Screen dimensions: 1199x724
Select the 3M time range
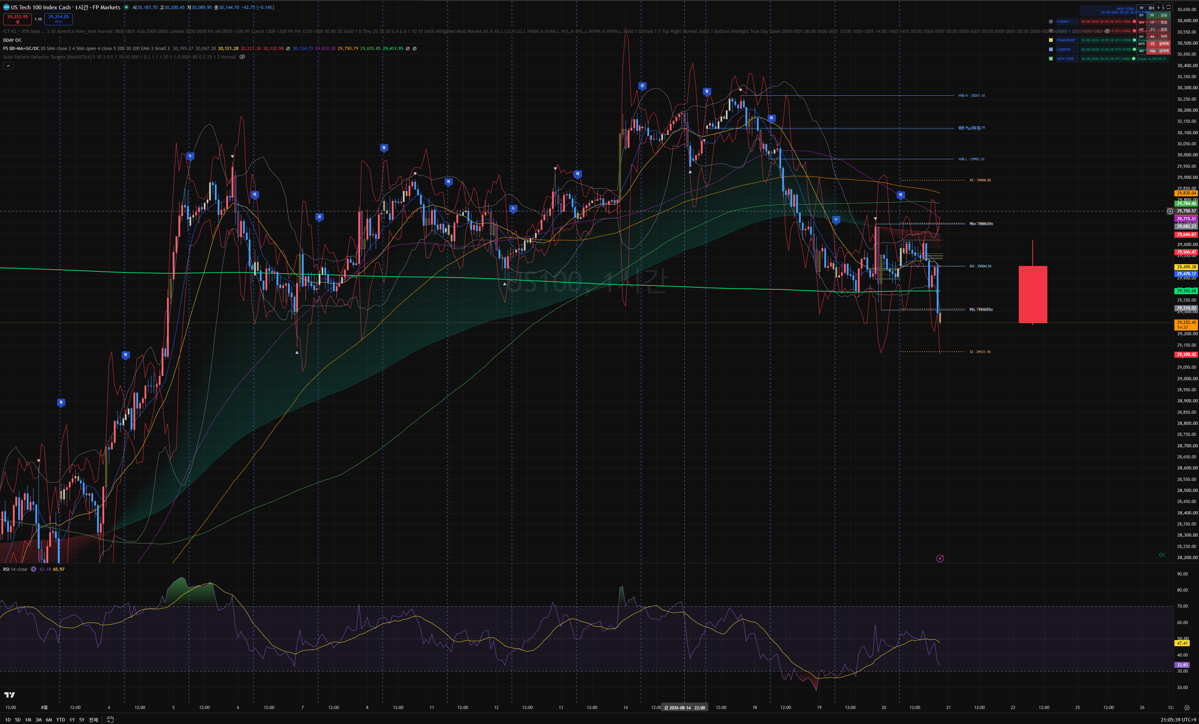click(x=39, y=720)
